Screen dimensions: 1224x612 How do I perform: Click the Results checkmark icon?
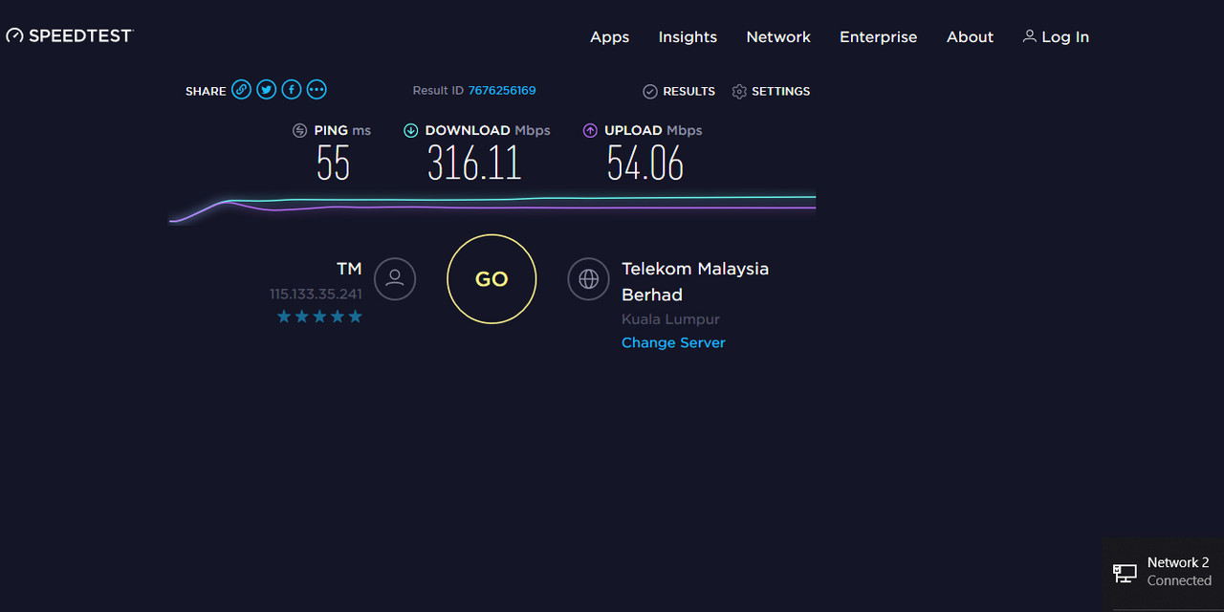click(x=650, y=91)
